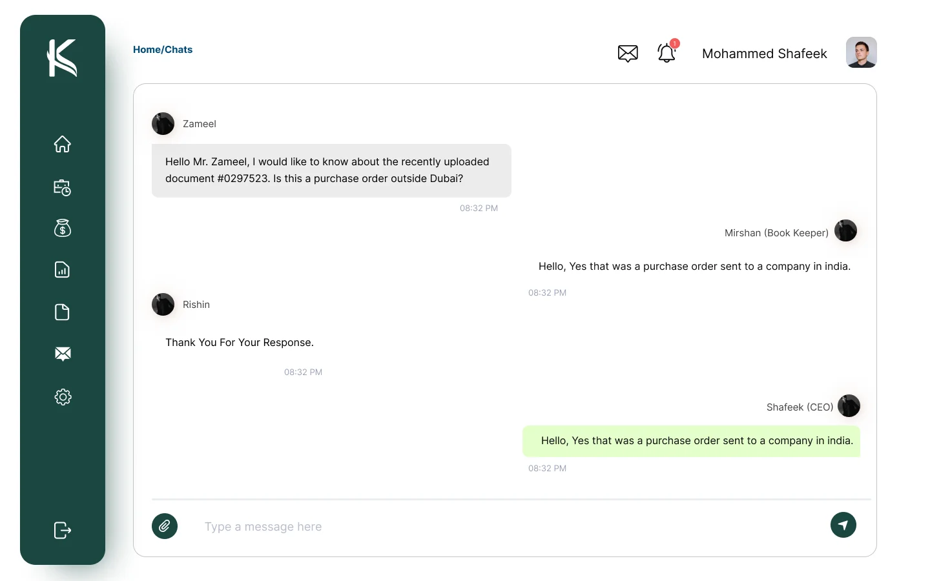The height and width of the screenshot is (581, 930).
Task: Click Mirshan's purchase order reply text
Action: pyautogui.click(x=694, y=267)
